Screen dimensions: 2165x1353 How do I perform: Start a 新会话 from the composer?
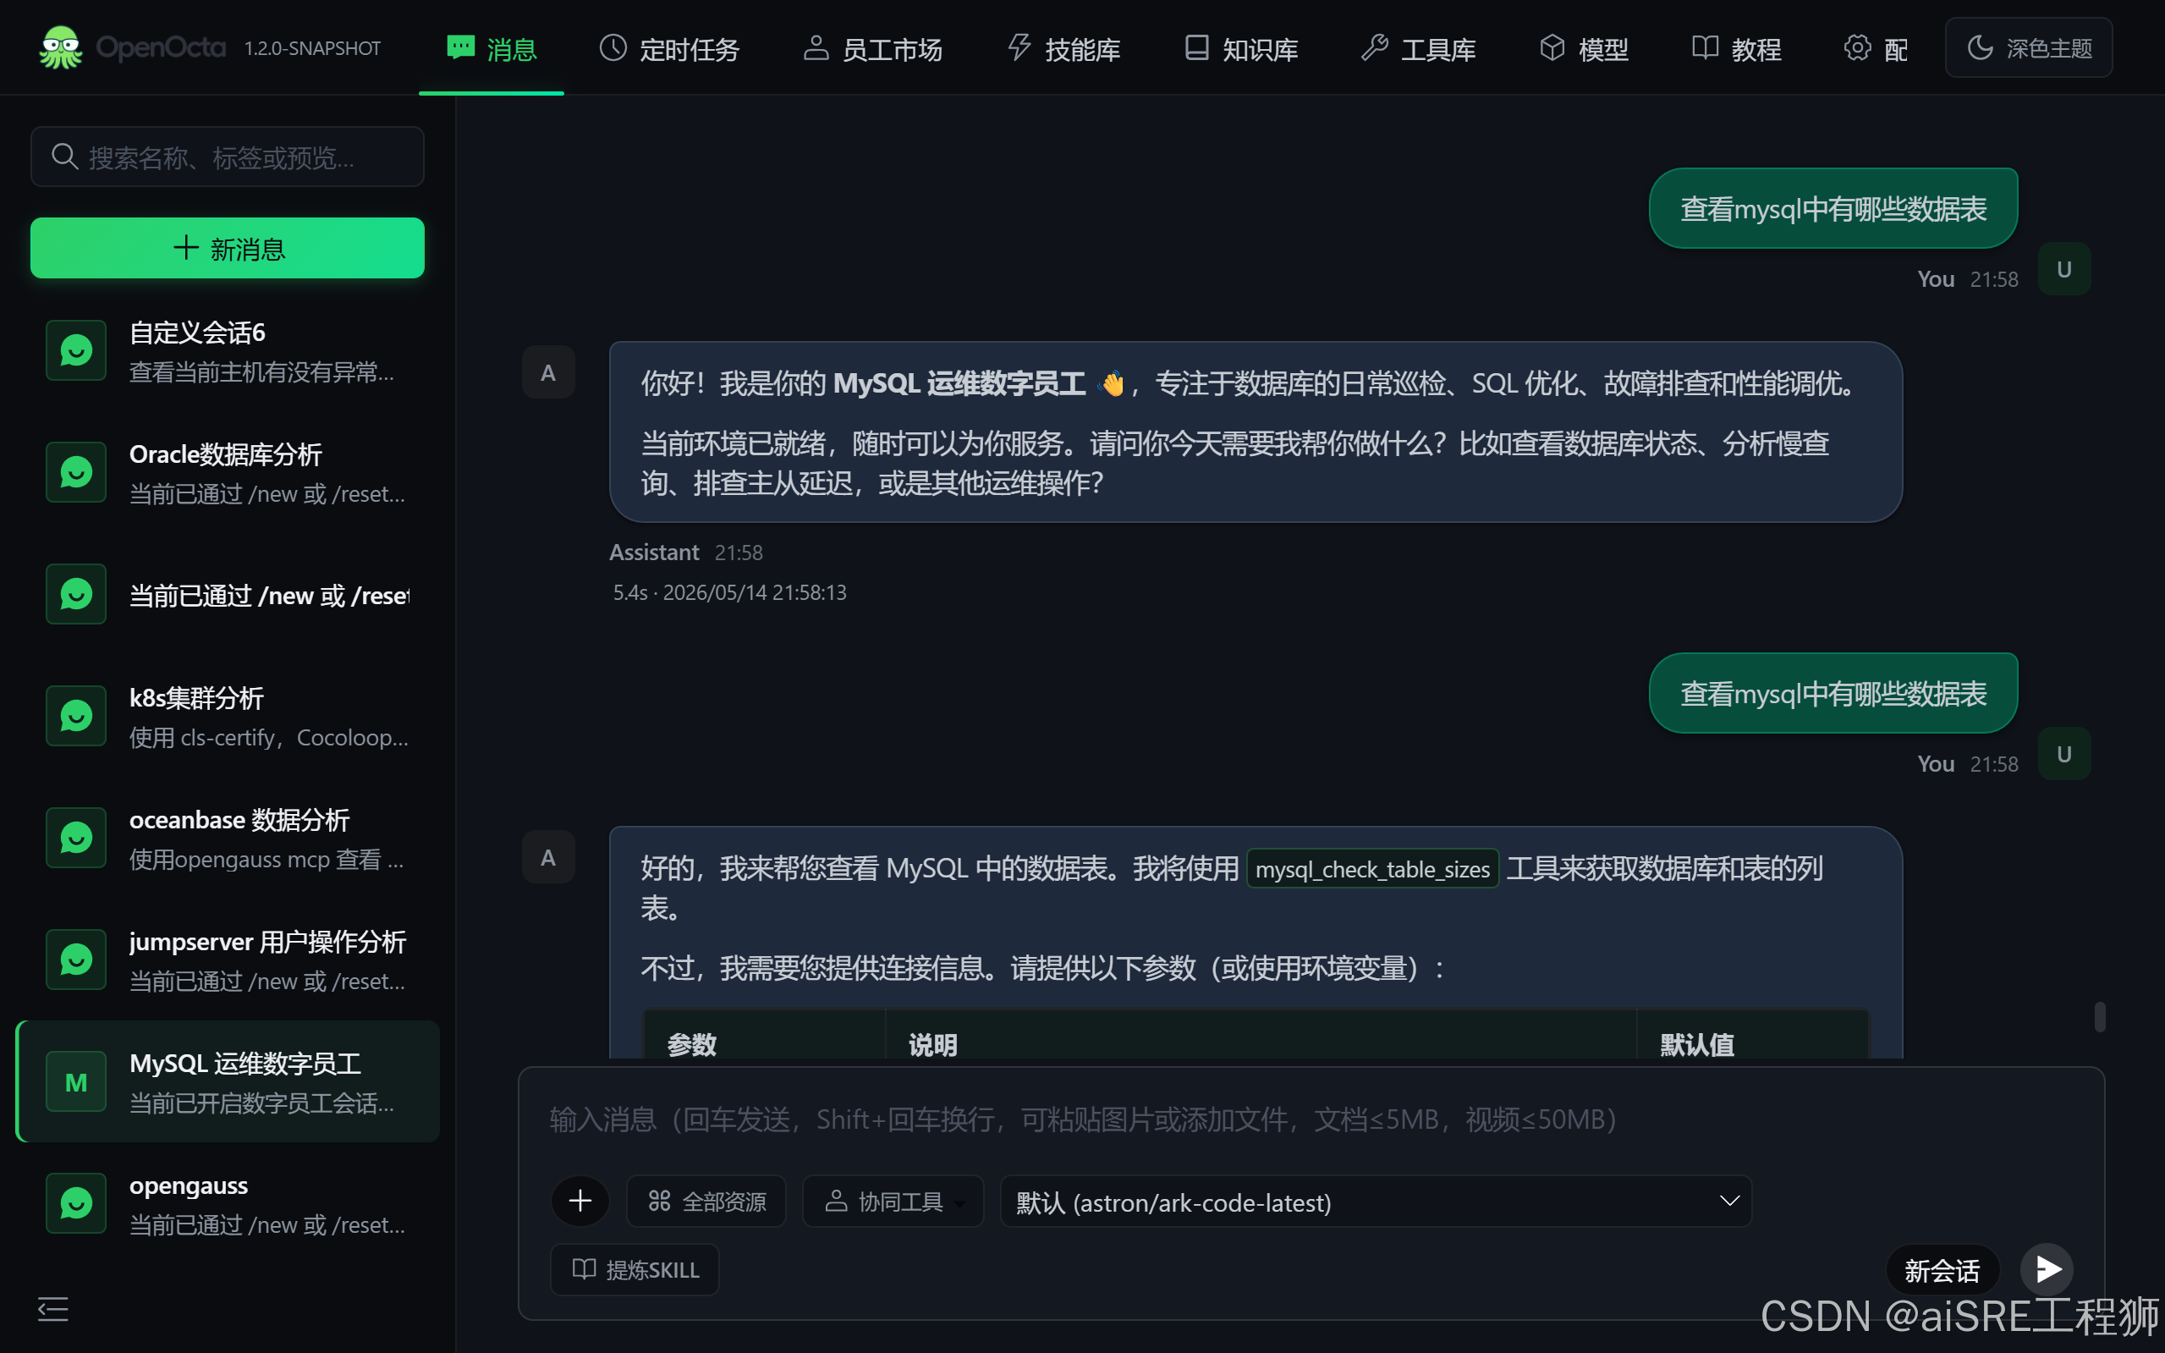[x=1942, y=1269]
